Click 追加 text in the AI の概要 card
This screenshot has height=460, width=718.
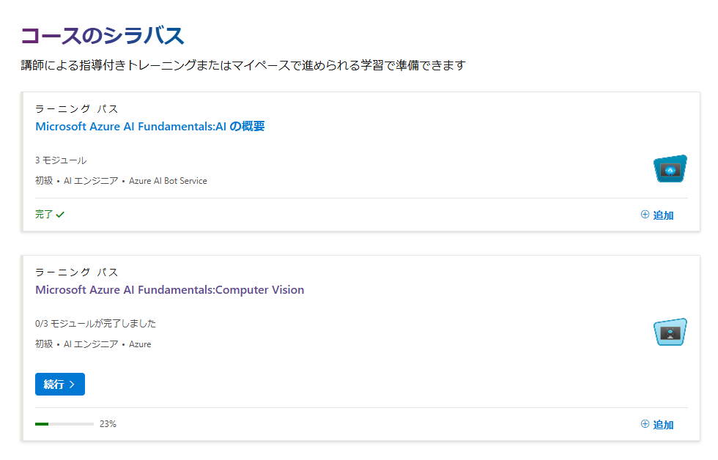click(x=663, y=215)
